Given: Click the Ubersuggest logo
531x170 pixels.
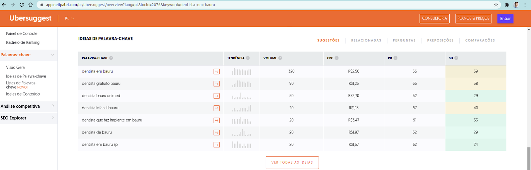Looking at the screenshot, I should coord(30,18).
